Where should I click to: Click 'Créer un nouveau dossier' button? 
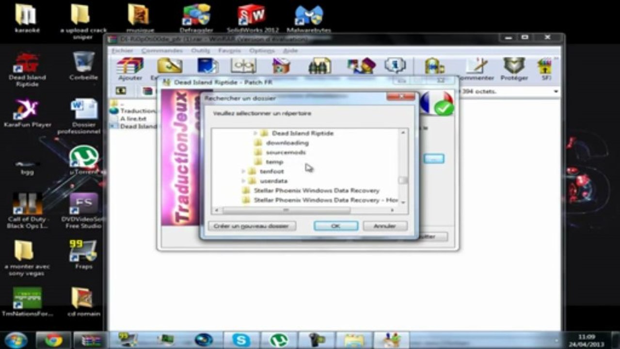pos(252,226)
